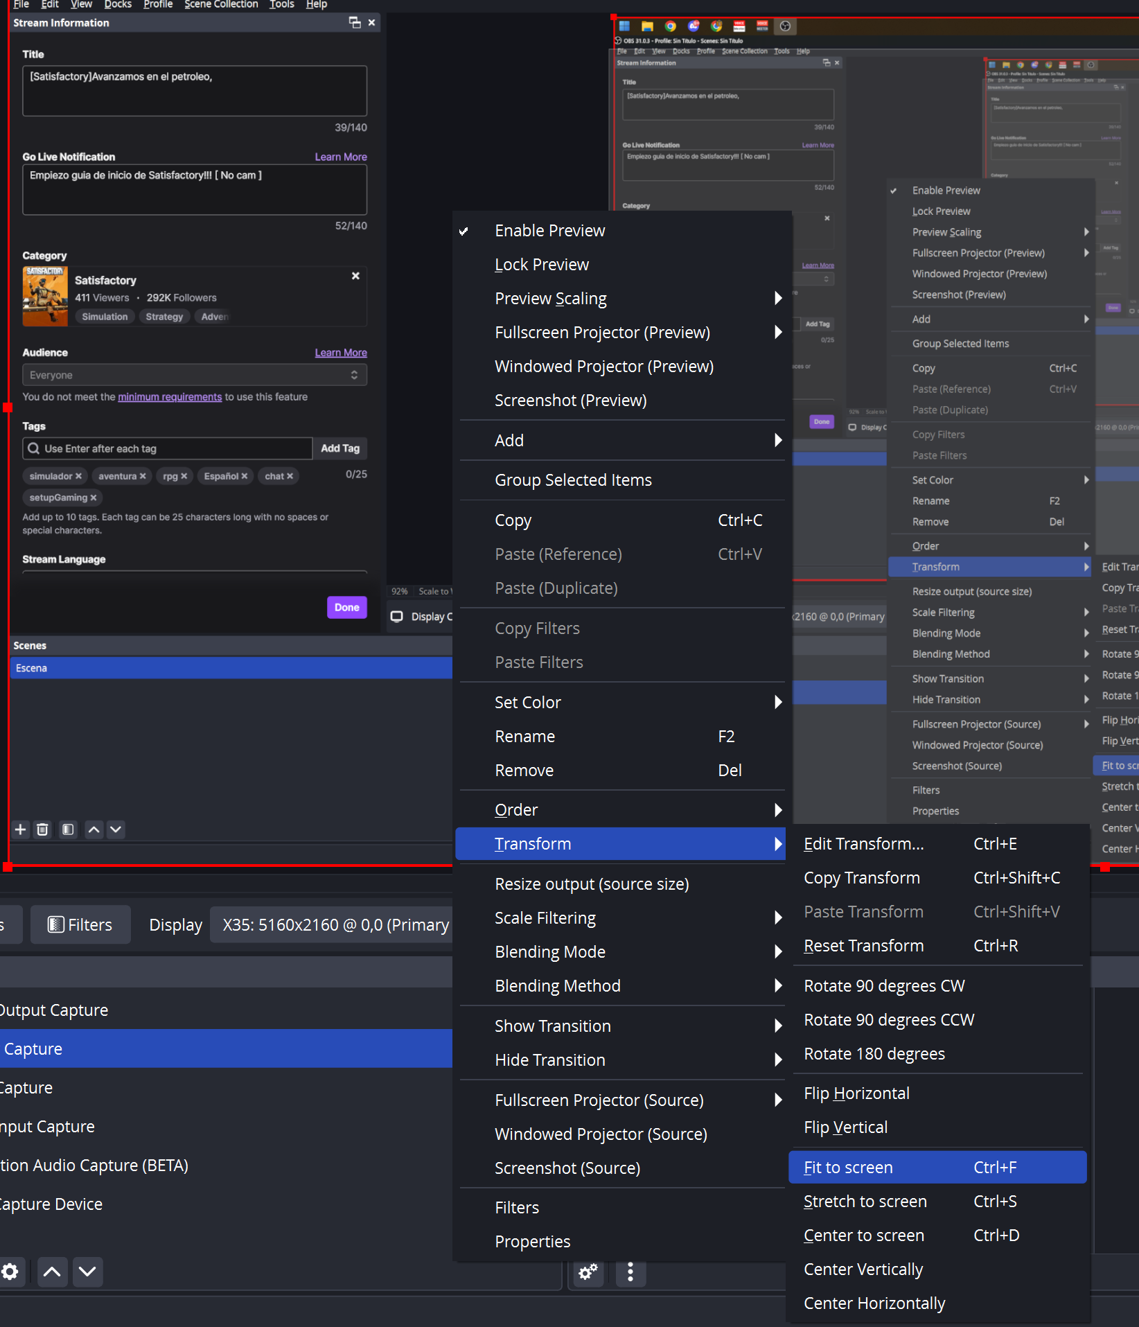Remove the Español tag
This screenshot has width=1139, height=1327.
(x=245, y=476)
